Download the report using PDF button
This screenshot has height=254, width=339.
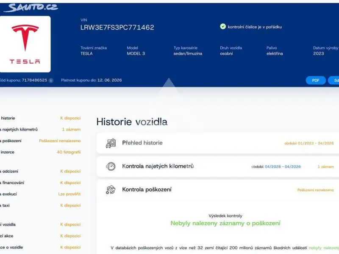click(316, 80)
